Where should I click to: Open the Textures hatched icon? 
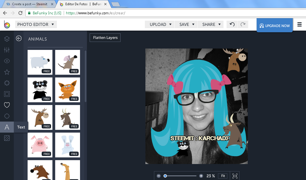click(7, 138)
